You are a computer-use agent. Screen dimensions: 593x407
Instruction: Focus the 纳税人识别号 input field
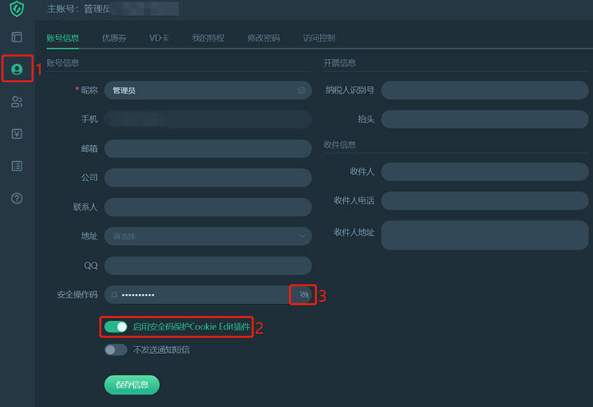[485, 91]
